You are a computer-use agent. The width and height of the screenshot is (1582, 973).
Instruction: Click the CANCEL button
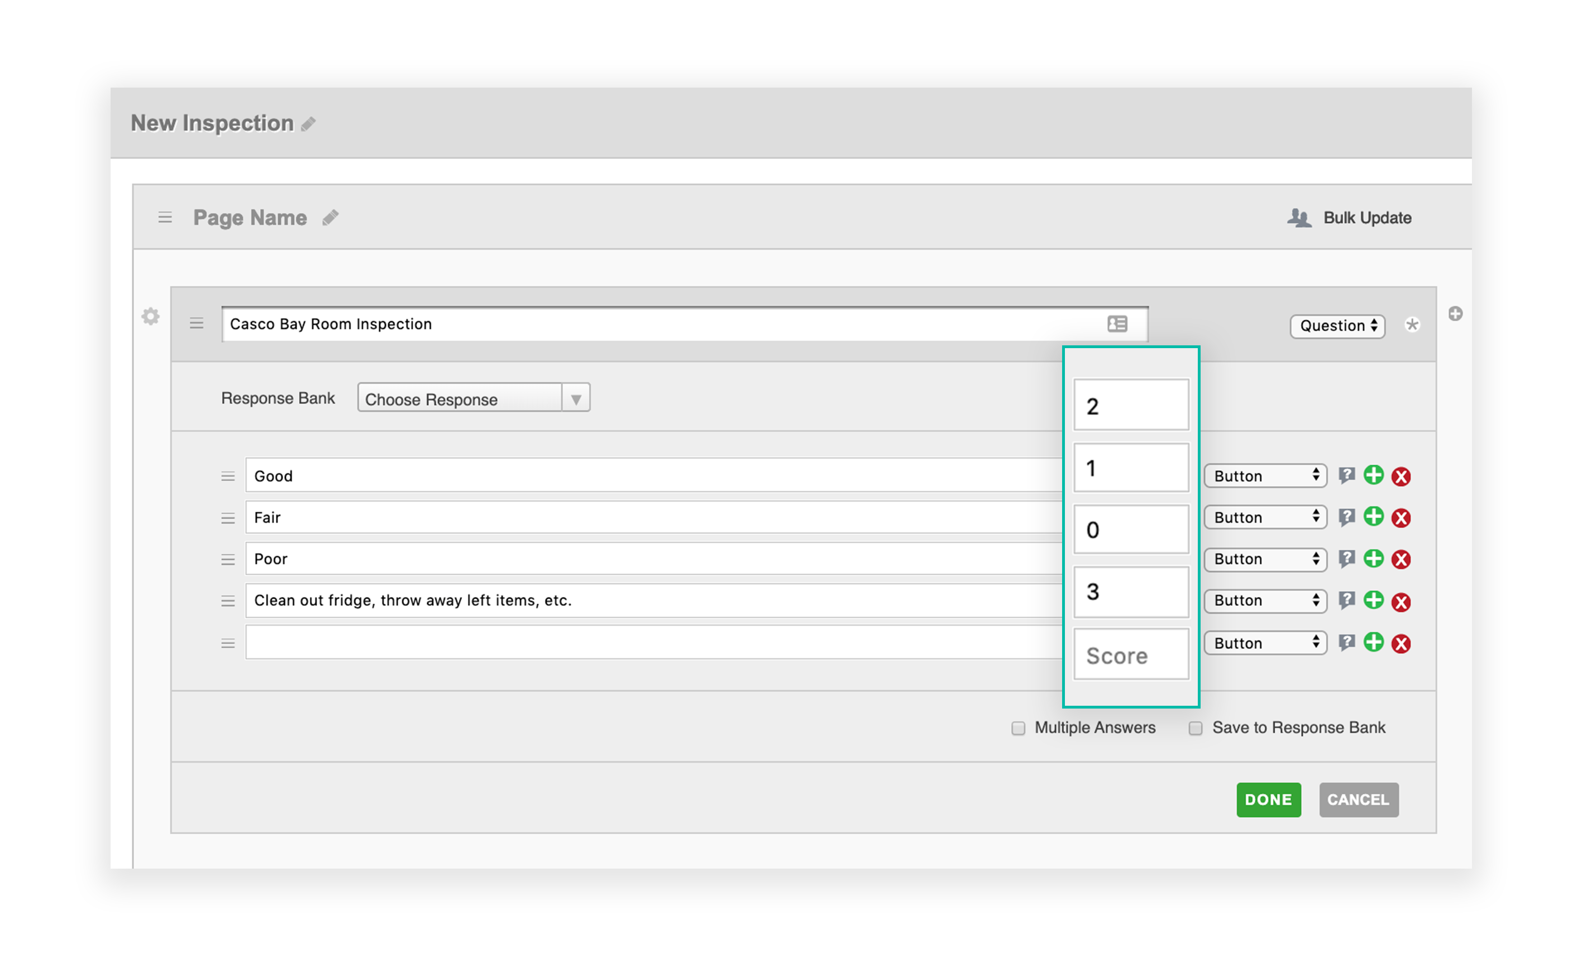[x=1358, y=799]
